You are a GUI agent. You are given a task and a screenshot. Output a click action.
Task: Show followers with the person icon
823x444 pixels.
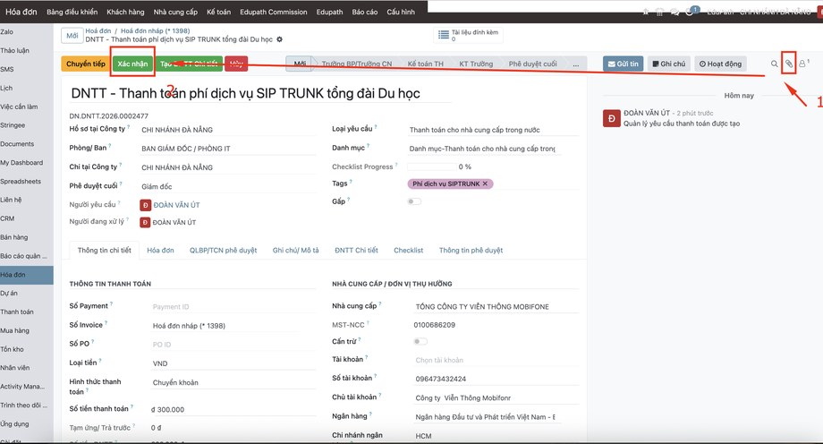coord(802,64)
